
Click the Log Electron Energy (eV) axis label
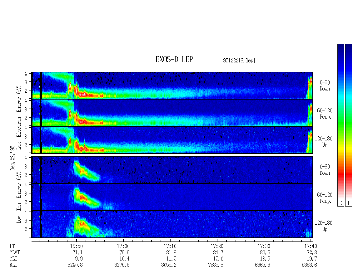[19, 117]
